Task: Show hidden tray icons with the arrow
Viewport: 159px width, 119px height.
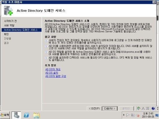Action: (x=124, y=115)
